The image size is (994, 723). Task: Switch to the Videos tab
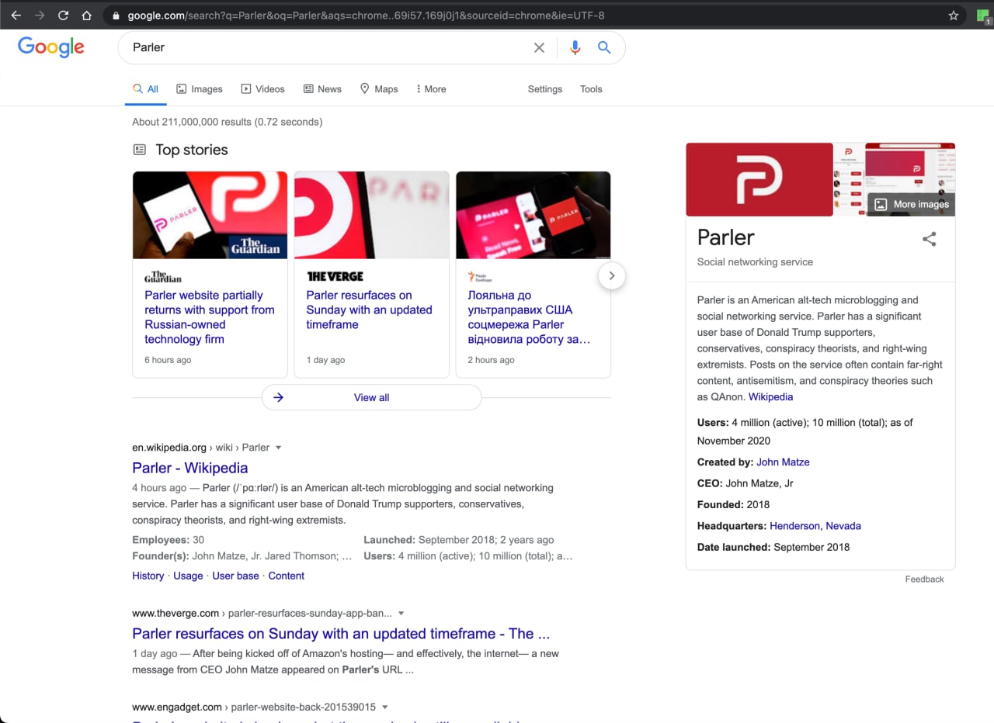click(263, 89)
